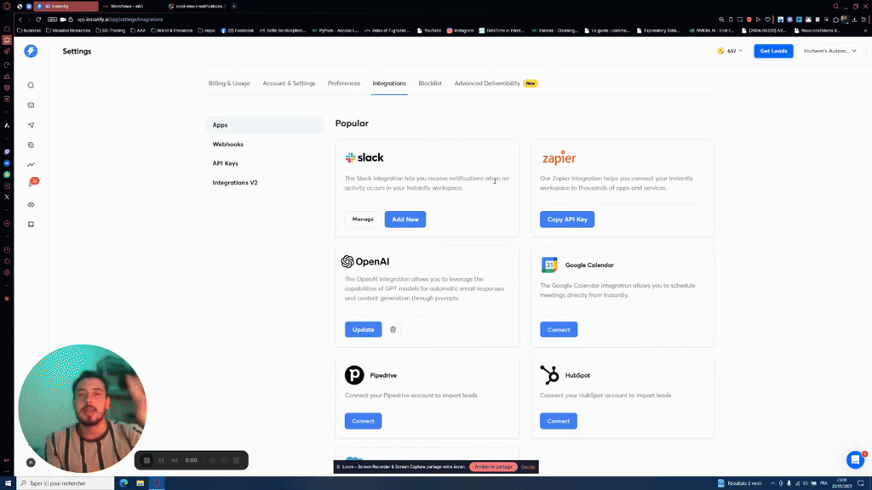Stop the Loom recording with stop button
The image size is (872, 490).
(146, 460)
